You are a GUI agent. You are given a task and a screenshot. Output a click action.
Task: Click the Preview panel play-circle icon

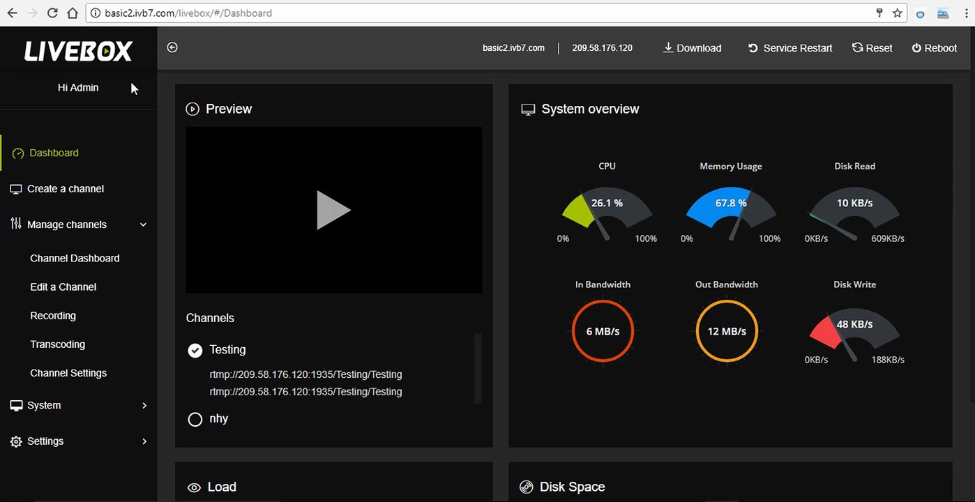tap(192, 109)
